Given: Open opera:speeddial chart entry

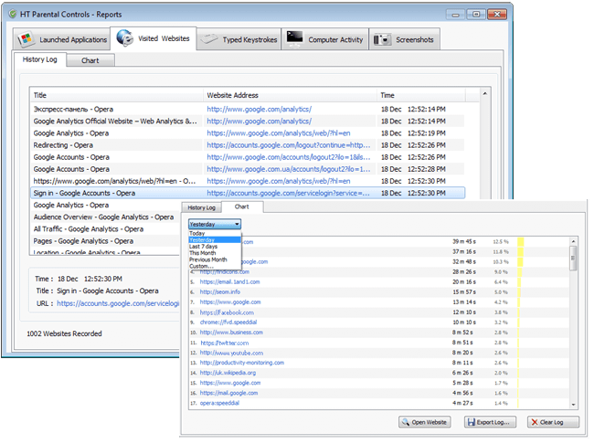Looking at the screenshot, I should pos(219,403).
